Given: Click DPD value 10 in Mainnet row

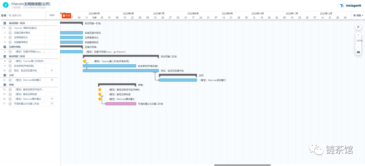Looking at the screenshot, I should click(x=52, y=80).
